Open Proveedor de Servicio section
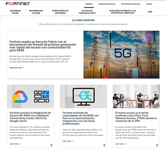Viewport: 166px width, 148px height. (x=131, y=4)
